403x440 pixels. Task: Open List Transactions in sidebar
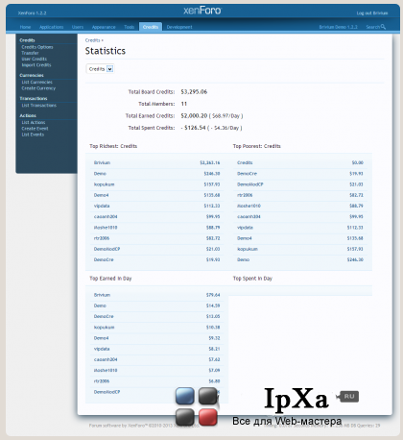coord(39,106)
